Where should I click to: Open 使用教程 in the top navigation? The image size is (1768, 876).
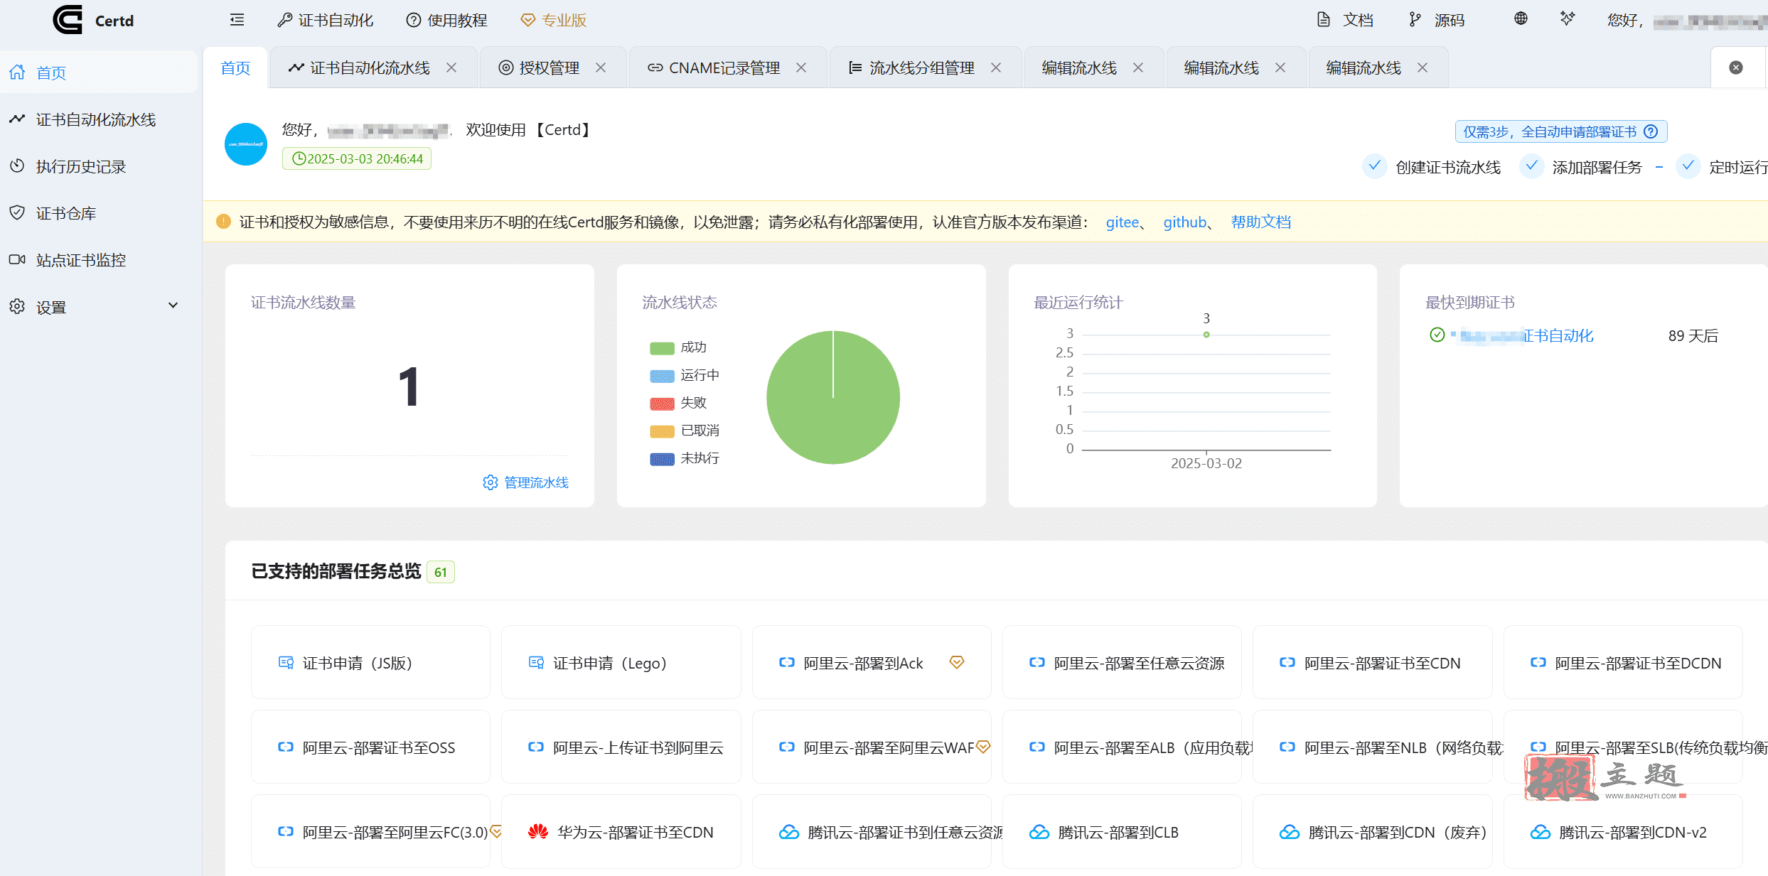(x=446, y=20)
